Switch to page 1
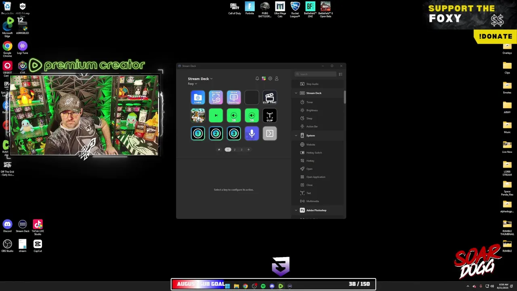The height and width of the screenshot is (291, 517). 228,150
